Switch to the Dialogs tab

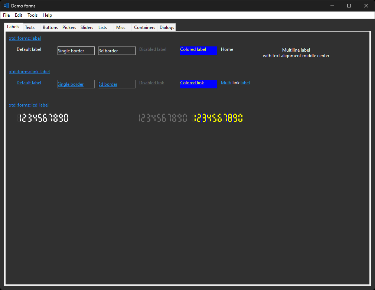coord(167,27)
